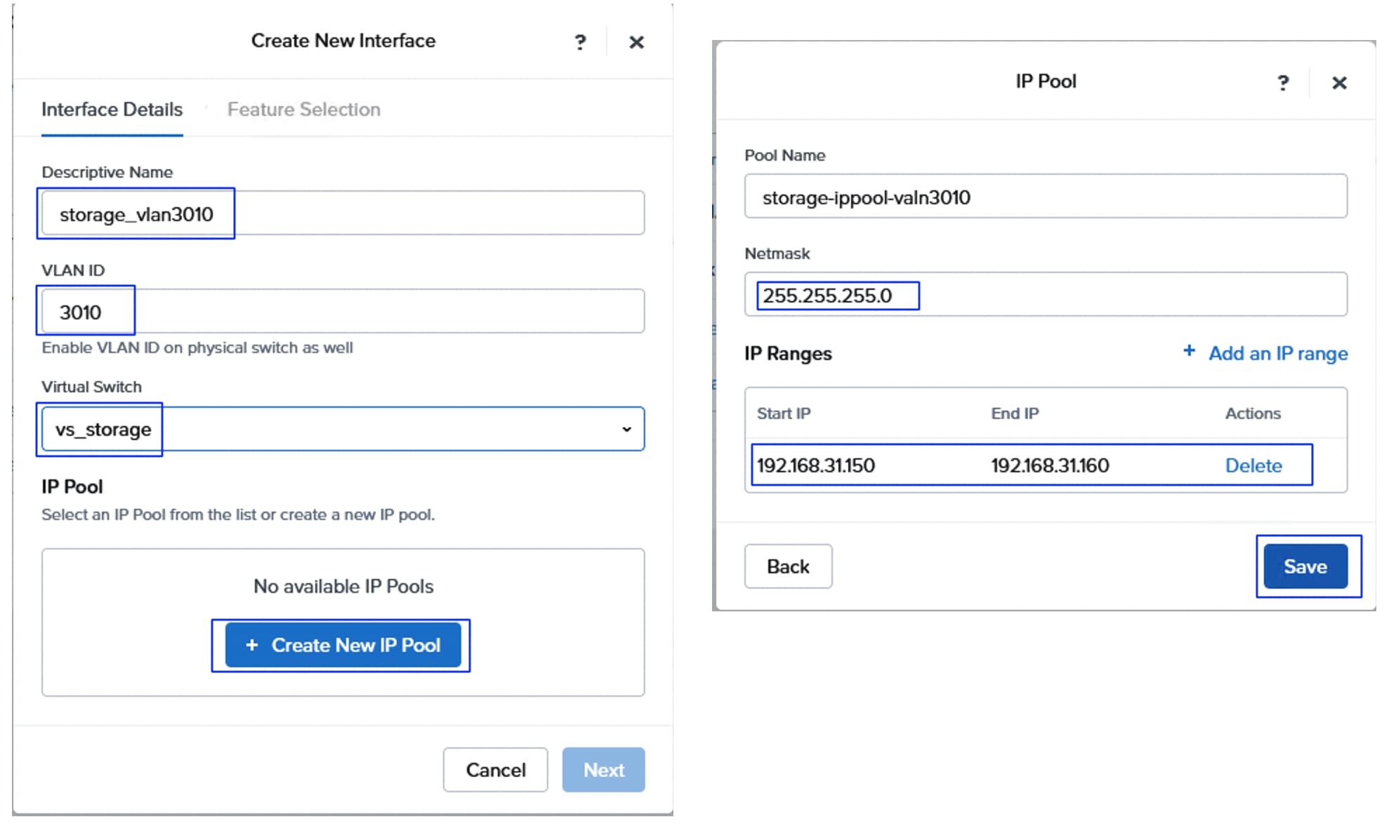
Task: Click help icon in Create New Interface
Action: pyautogui.click(x=580, y=42)
